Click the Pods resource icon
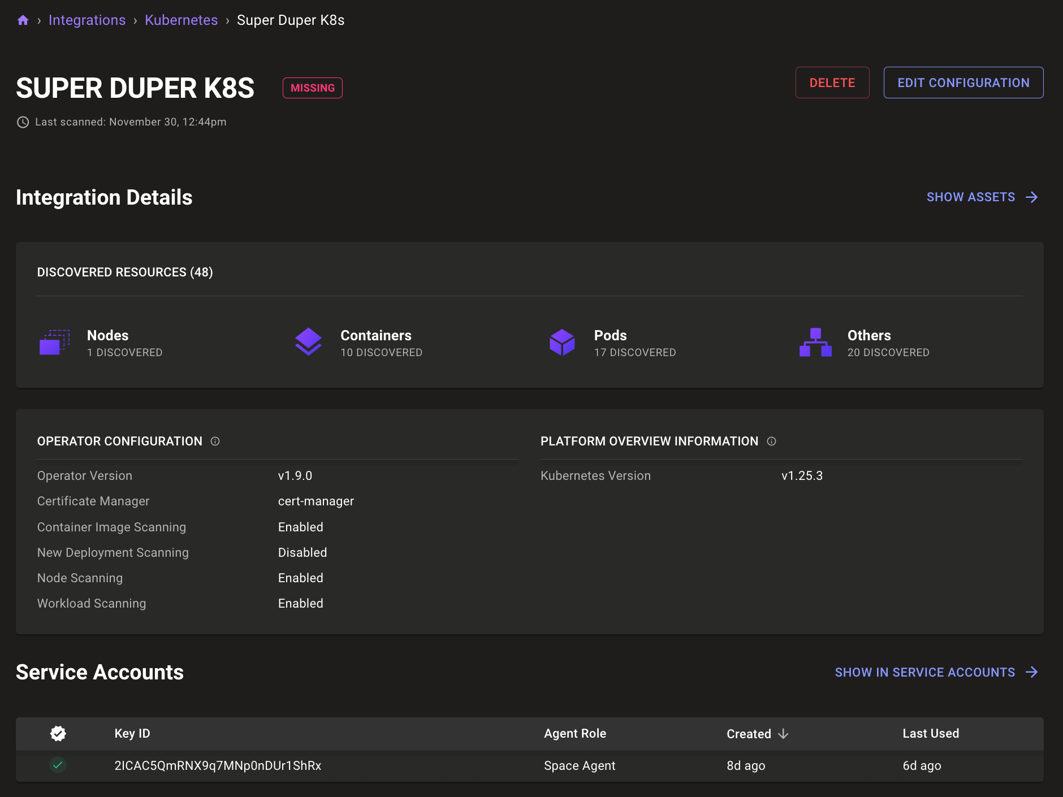Image resolution: width=1063 pixels, height=797 pixels. tap(563, 342)
